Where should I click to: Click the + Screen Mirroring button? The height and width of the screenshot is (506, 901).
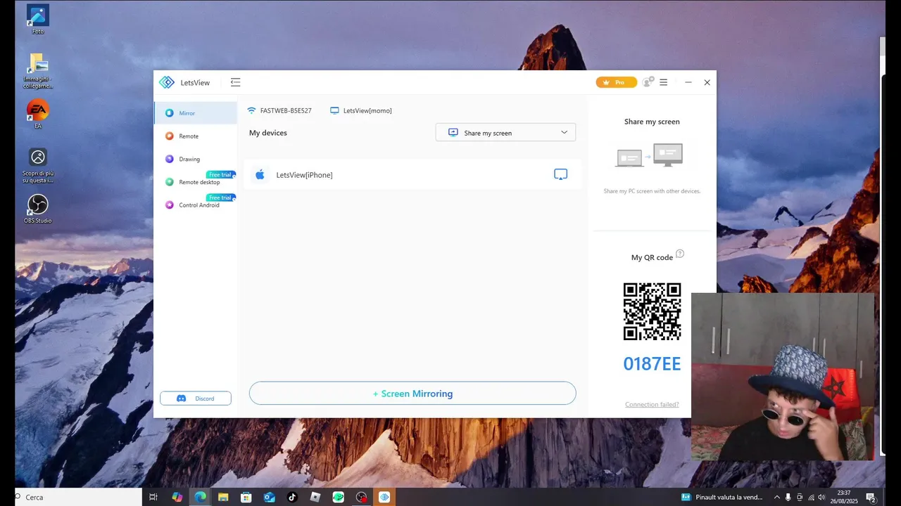pos(412,394)
